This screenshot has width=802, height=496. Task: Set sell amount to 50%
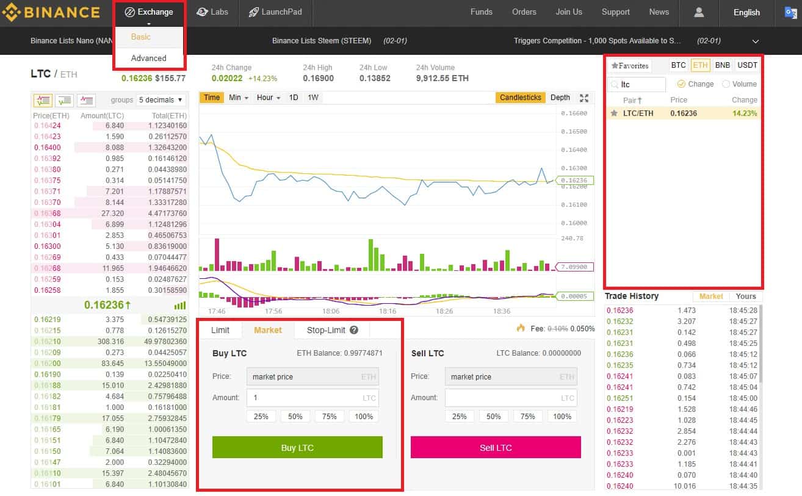point(494,416)
